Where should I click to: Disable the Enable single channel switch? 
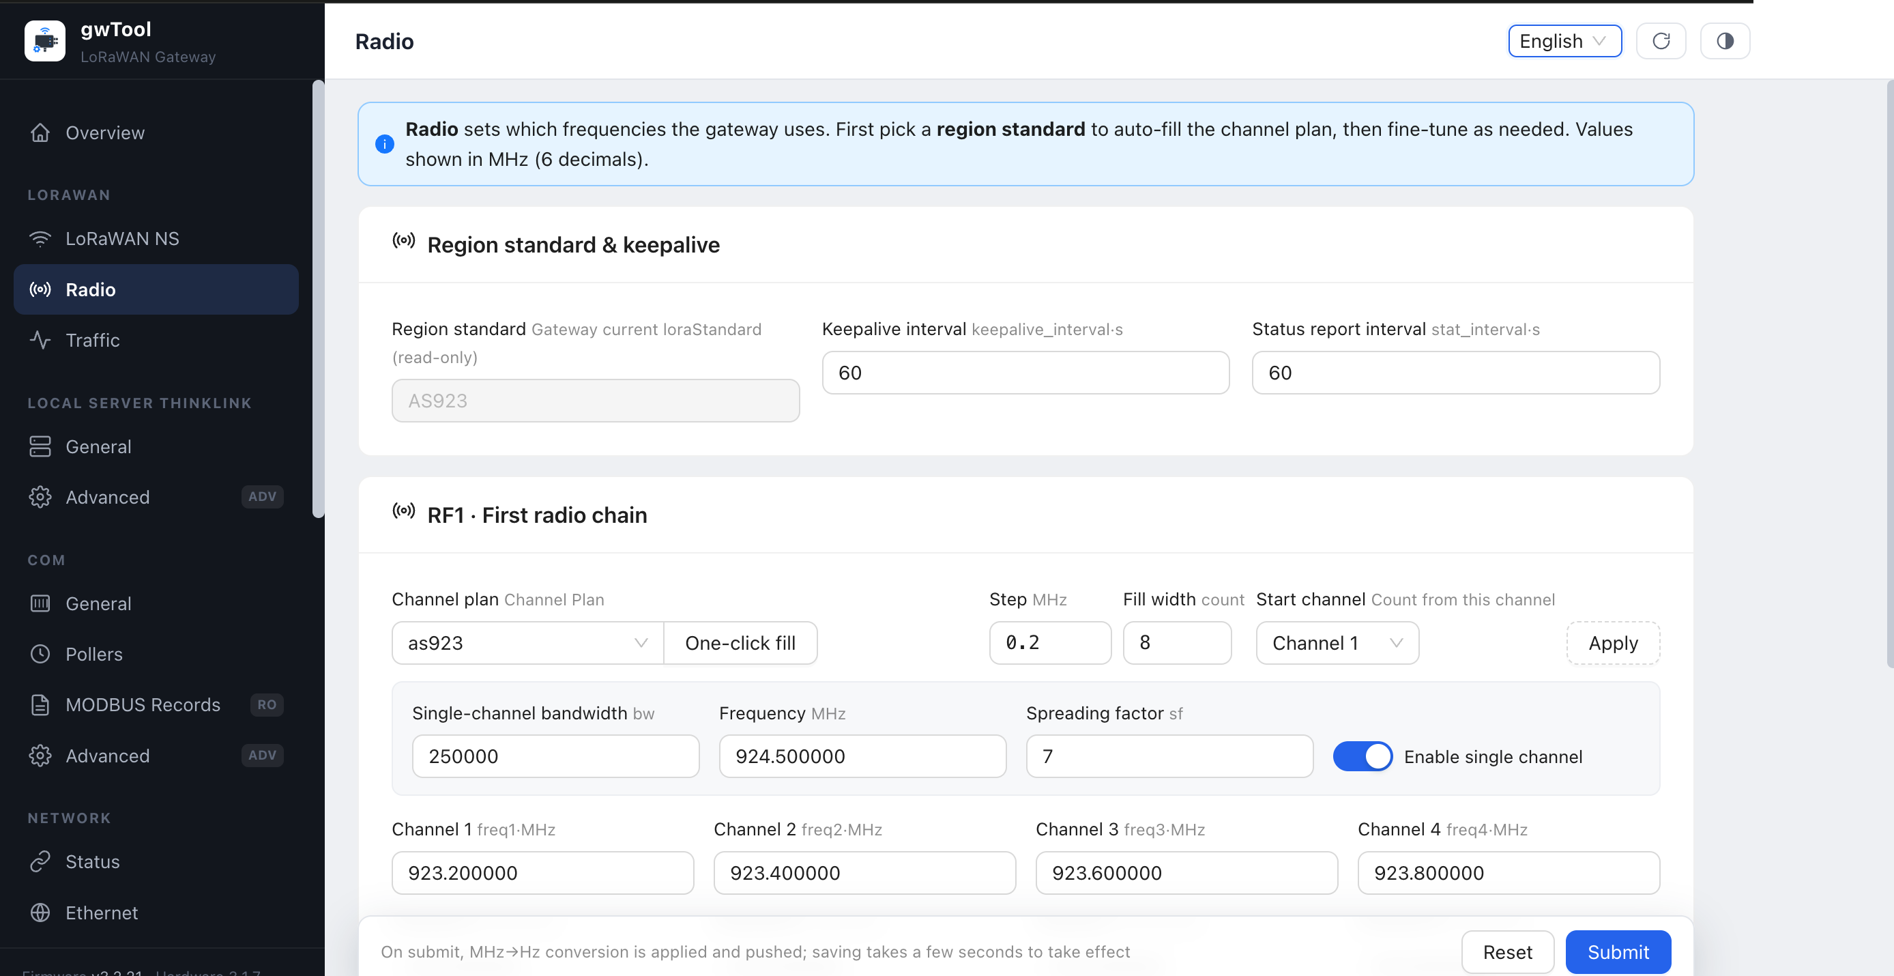click(x=1363, y=756)
